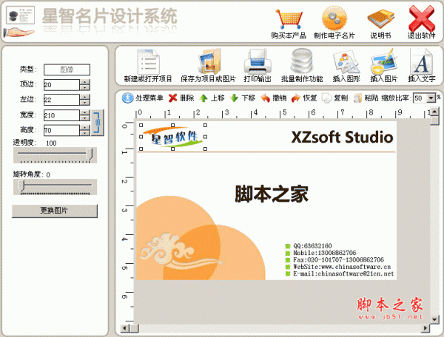Select the XZsoft Studio text on card
The height and width of the screenshot is (337, 444).
tap(342, 137)
